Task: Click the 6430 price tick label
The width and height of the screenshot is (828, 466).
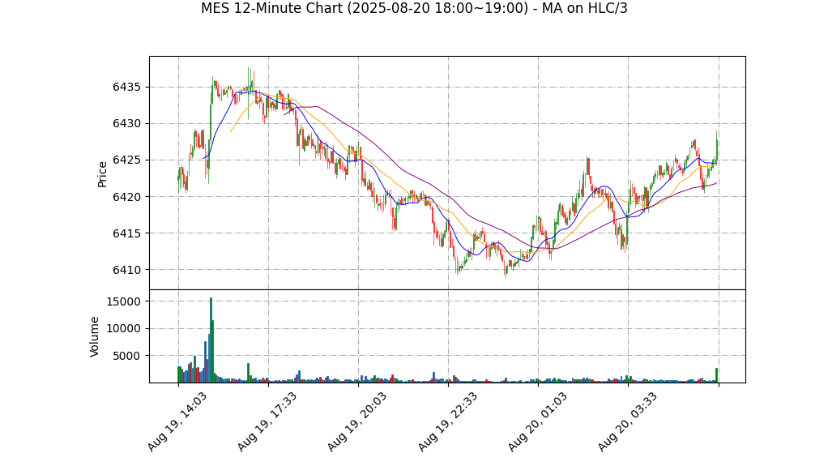Action: [x=127, y=124]
